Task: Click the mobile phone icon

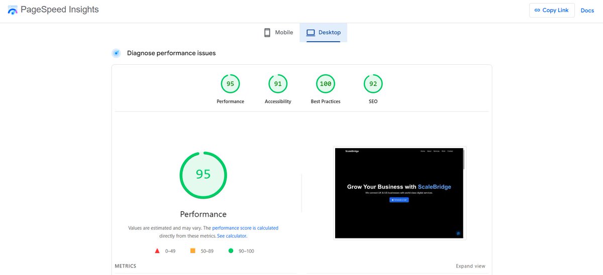Action: 267,33
